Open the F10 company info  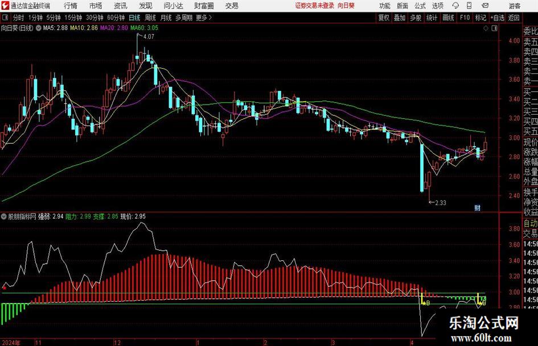coord(465,18)
